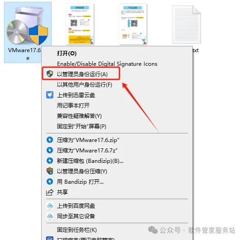Click the Xunlei bird icon for 上传到迅雷云盘
This screenshot has height=240, width=243.
[x=50, y=95]
